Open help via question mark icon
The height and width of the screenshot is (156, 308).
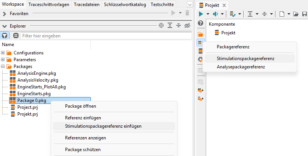[201, 23]
